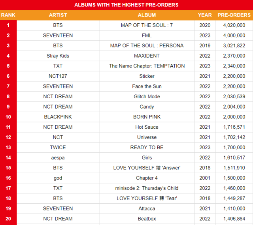This screenshot has height=225, width=253.
Task: Click rank number 16
Action: pos(8,178)
